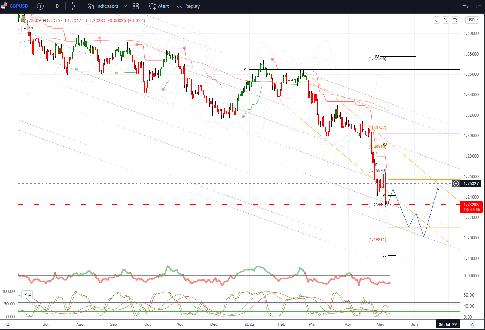Click the 1.25327 crosshair price label
The height and width of the screenshot is (330, 485).
[x=471, y=184]
